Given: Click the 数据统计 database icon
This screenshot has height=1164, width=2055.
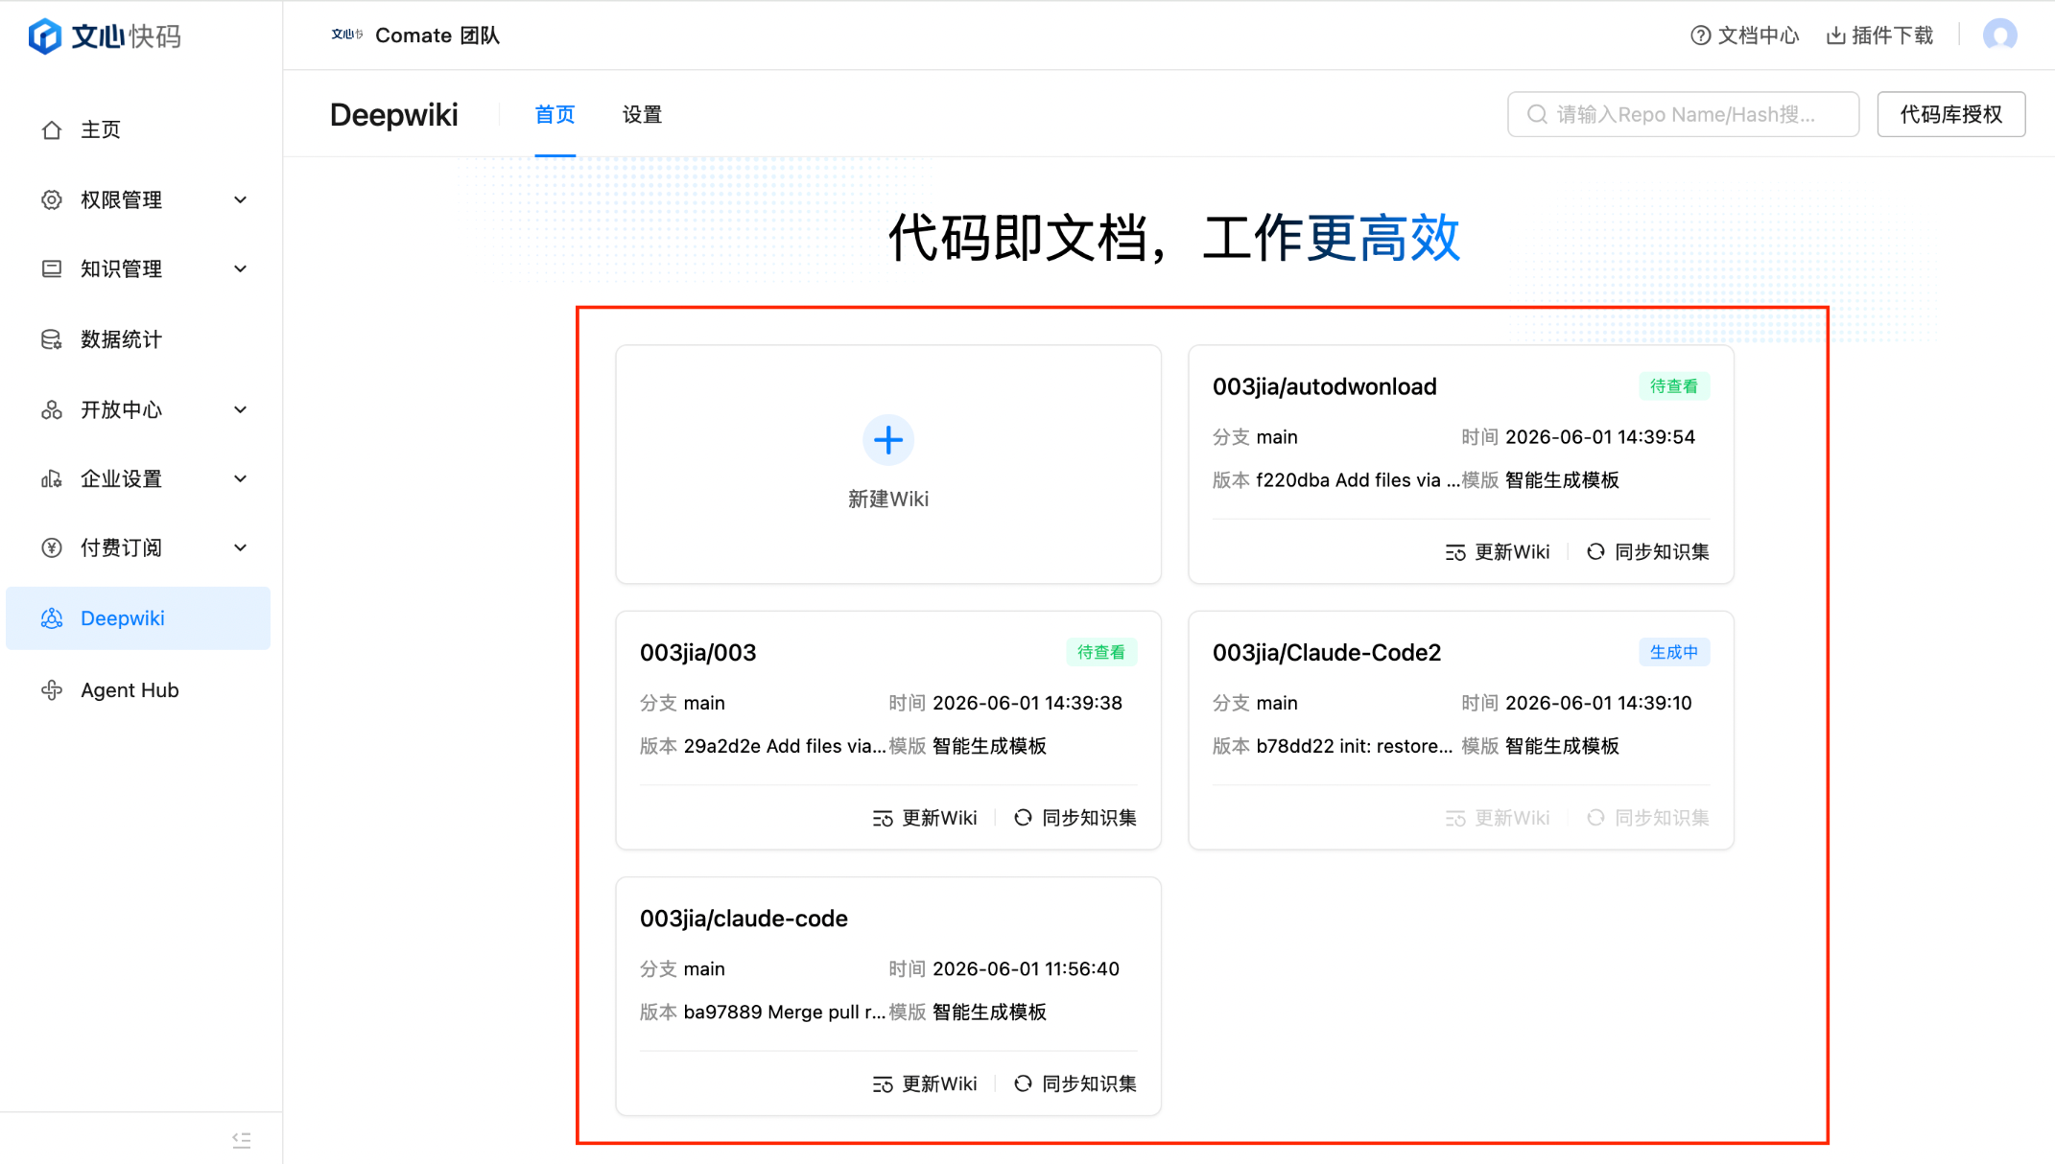Looking at the screenshot, I should 52,339.
